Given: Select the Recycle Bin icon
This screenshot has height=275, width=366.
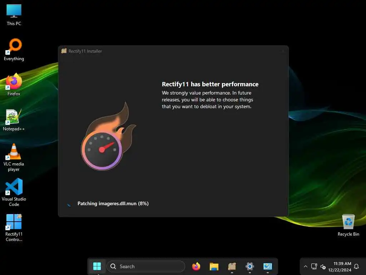Looking at the screenshot, I should (348, 225).
